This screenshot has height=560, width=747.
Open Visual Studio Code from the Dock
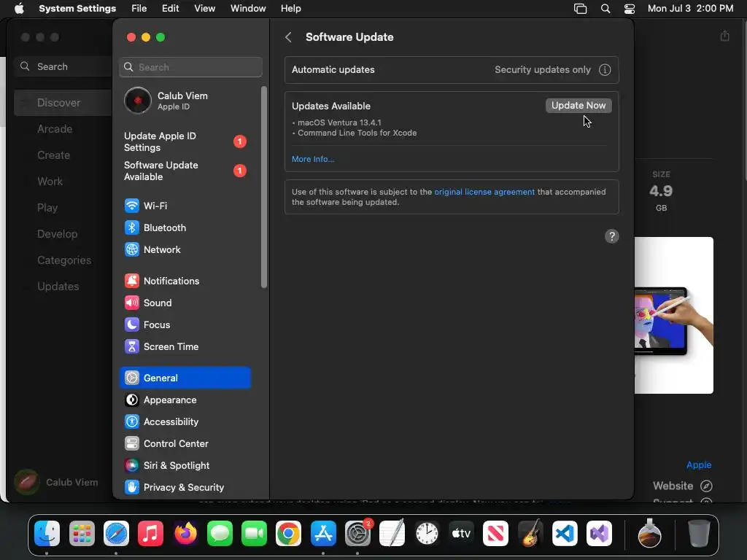click(x=565, y=533)
